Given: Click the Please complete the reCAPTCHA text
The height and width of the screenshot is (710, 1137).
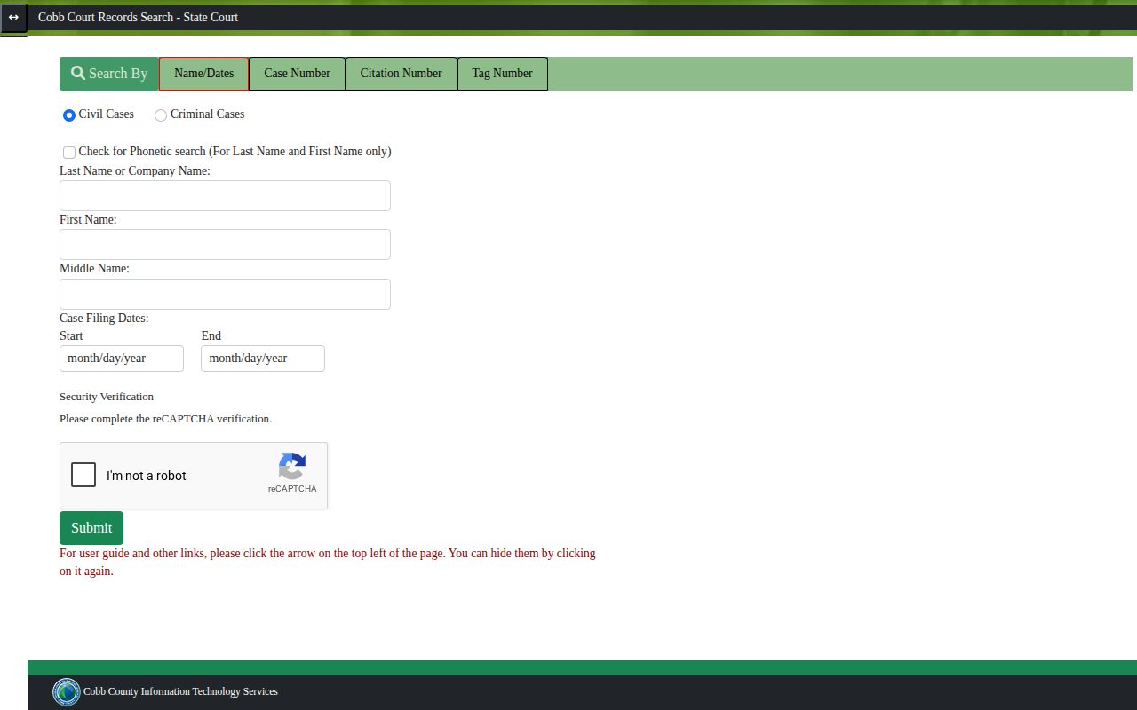Looking at the screenshot, I should pos(165,419).
